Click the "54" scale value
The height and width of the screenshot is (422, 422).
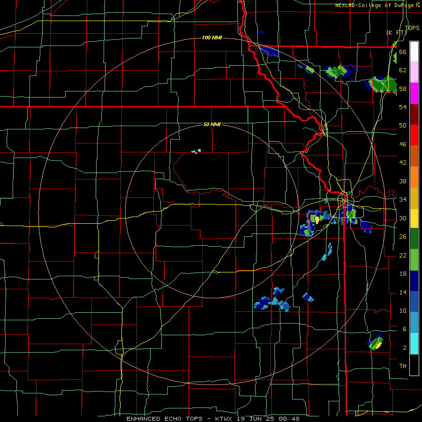tap(403, 107)
